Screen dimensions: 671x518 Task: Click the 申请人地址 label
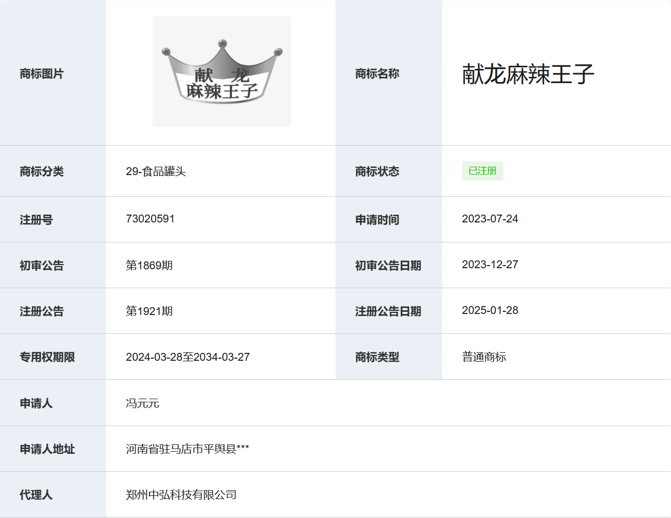(47, 449)
